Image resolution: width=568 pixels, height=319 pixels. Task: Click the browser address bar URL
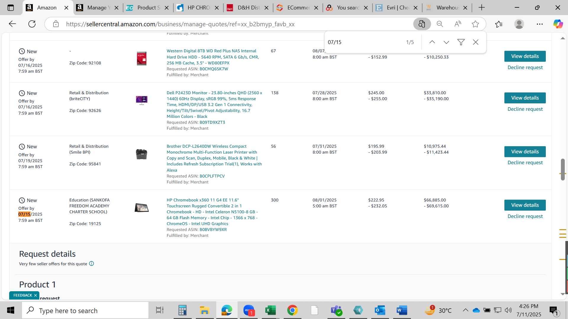pyautogui.click(x=180, y=24)
